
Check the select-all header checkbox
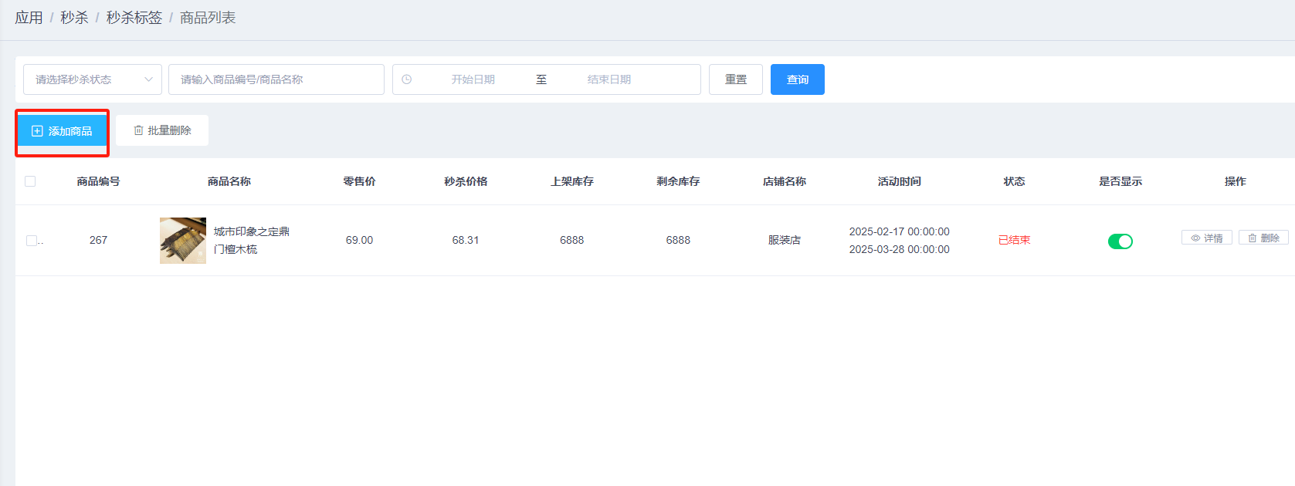[30, 181]
